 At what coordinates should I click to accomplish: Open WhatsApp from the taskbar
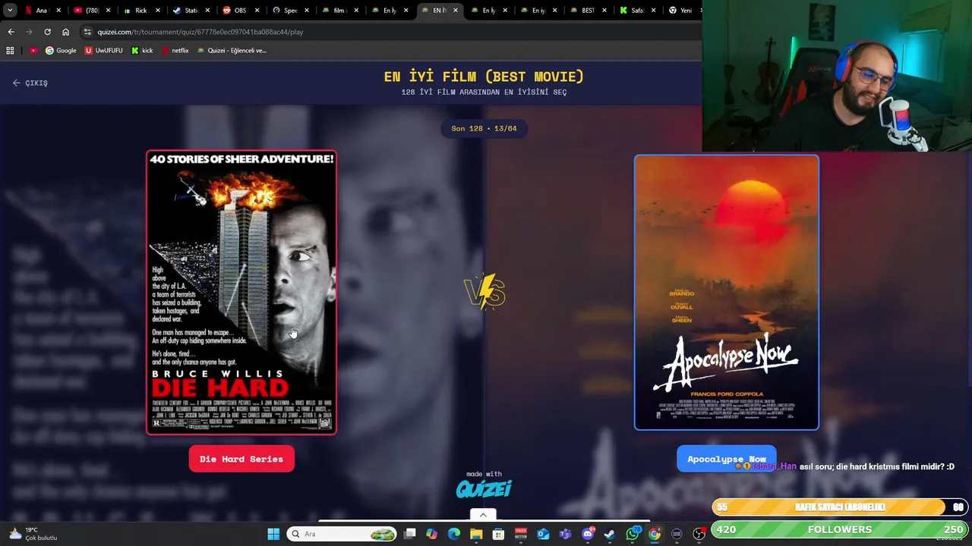click(x=632, y=534)
